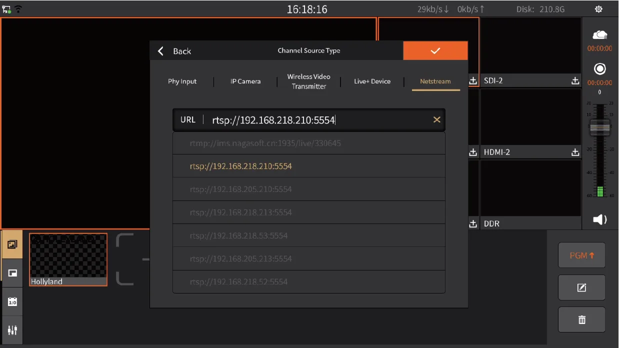Select the Wireless Video Transmitter tab

[x=309, y=81]
